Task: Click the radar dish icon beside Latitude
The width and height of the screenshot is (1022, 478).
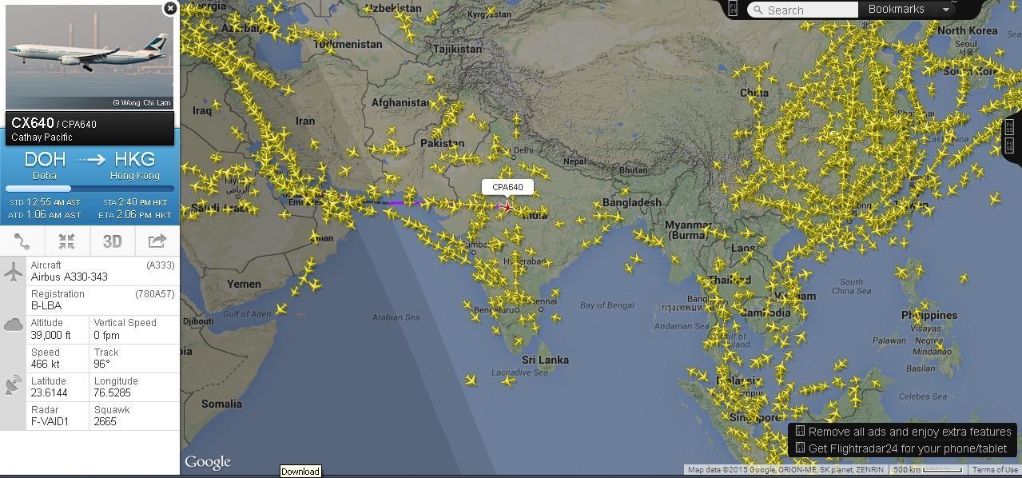Action: [13, 385]
